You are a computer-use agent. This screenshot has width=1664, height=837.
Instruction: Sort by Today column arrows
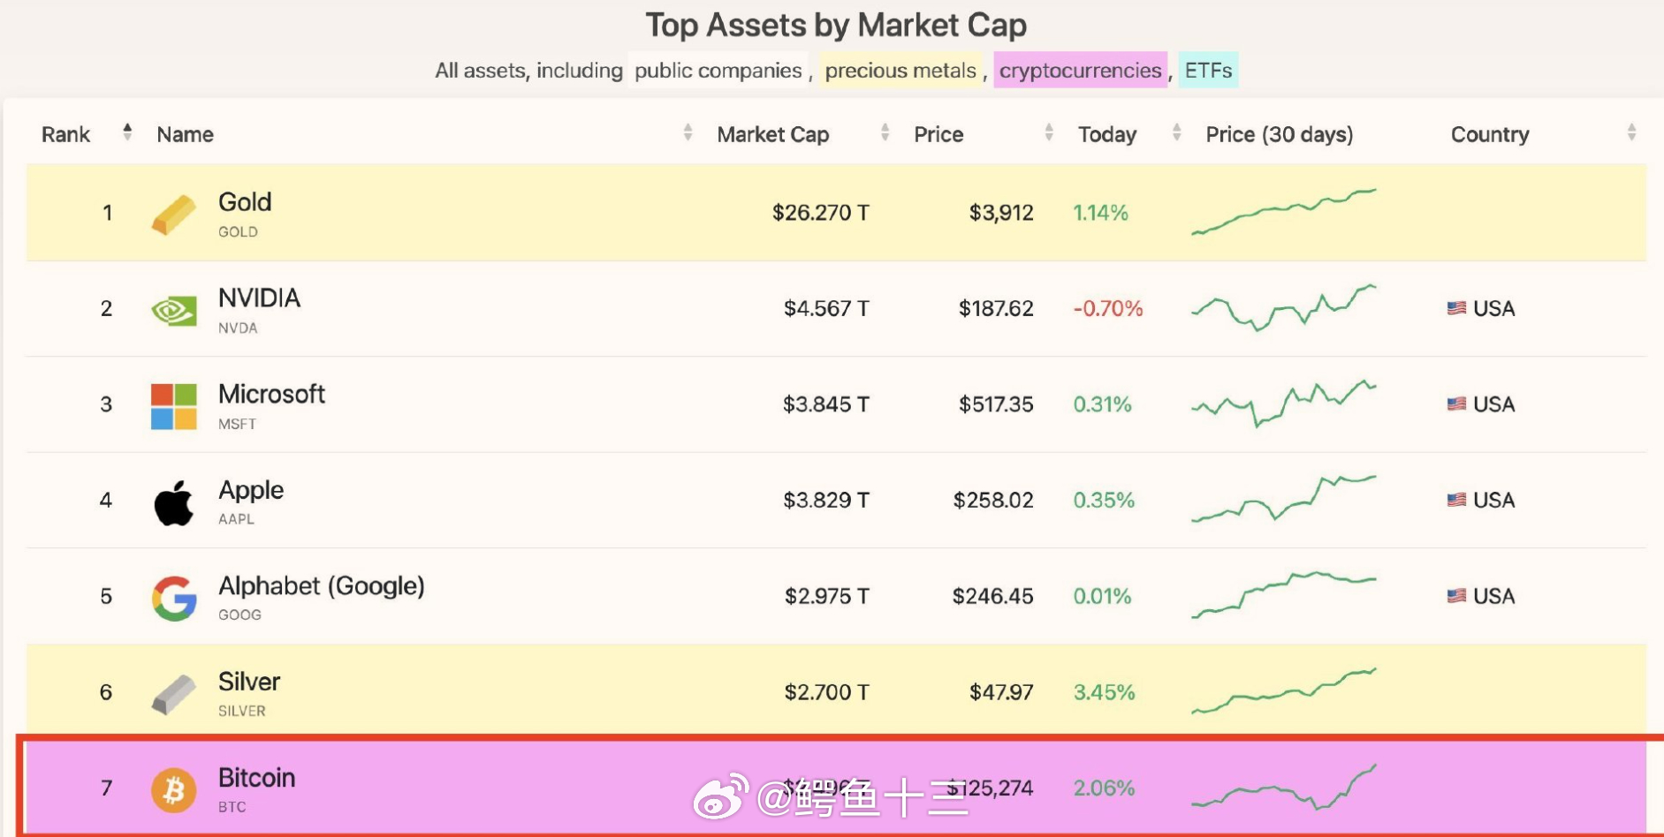[x=1176, y=132]
